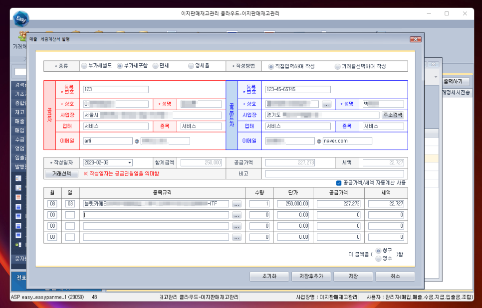Screen dimensions: 482x308
Task: Open the 재고 menu in left sidebar
Action: 19,112
